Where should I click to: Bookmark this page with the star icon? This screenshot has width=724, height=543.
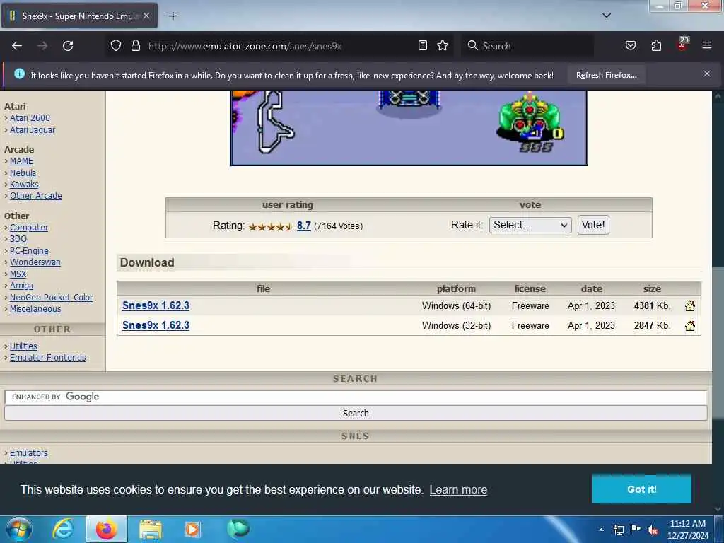click(x=443, y=45)
